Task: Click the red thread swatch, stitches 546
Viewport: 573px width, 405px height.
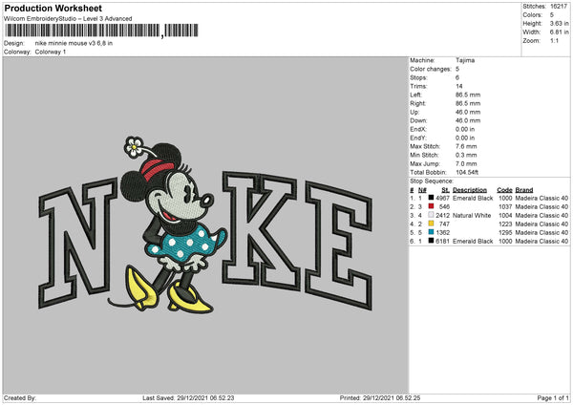Action: (432, 206)
